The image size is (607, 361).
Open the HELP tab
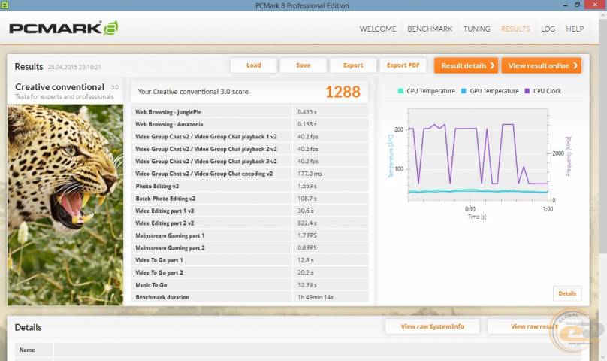pyautogui.click(x=575, y=29)
